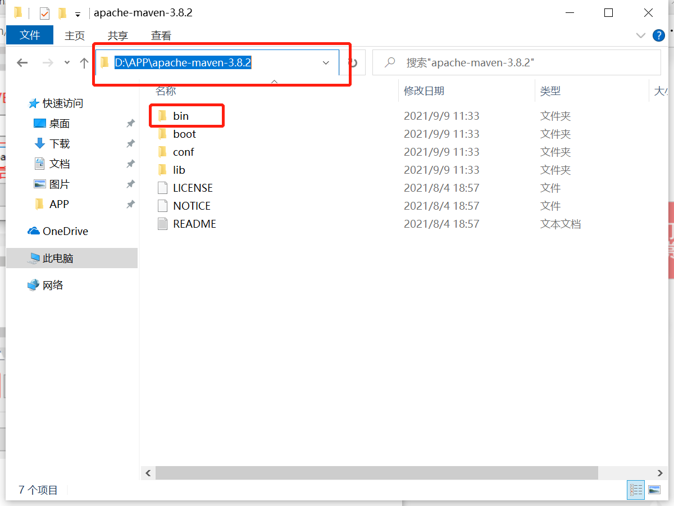Switch to the 共享 ribbon tab
This screenshot has width=674, height=506.
point(118,35)
